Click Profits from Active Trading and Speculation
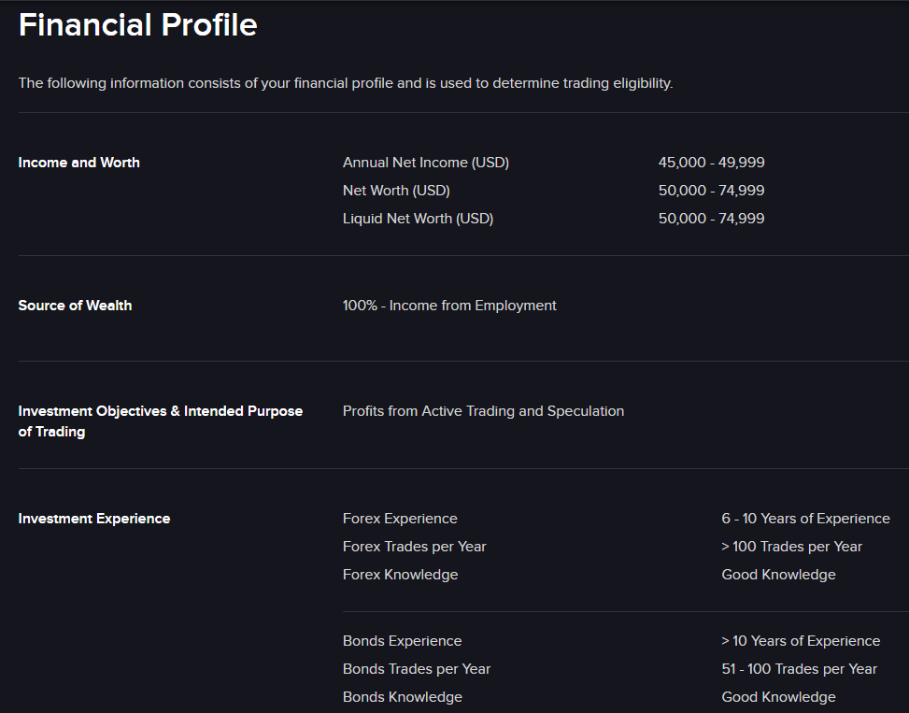The image size is (909, 713). [x=483, y=410]
